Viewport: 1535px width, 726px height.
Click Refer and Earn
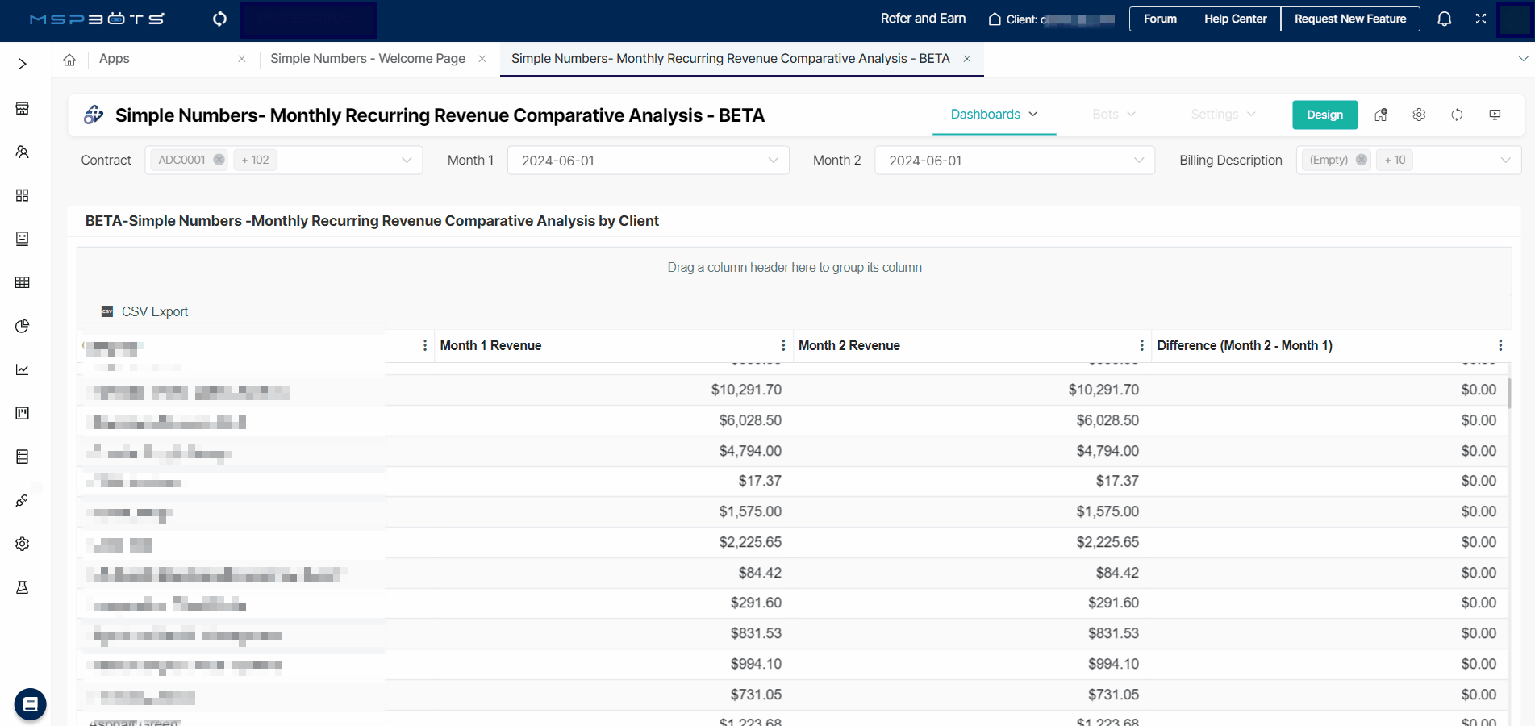tap(923, 19)
